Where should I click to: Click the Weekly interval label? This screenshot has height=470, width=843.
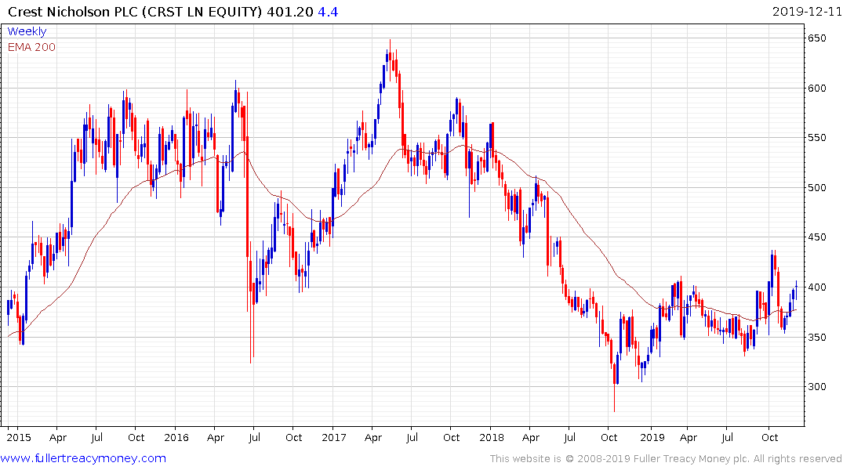(x=27, y=31)
